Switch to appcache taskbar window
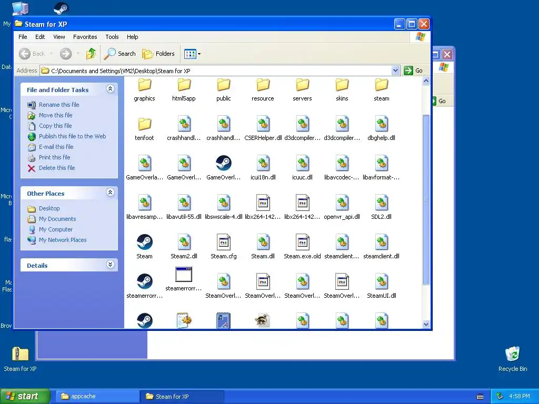Screen dimensions: 539x404 pos(97,397)
